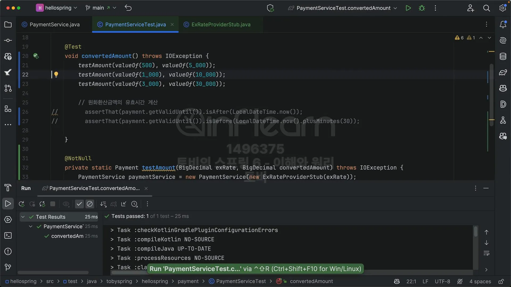
Task: Open the hellospring project dropdown
Action: (x=56, y=8)
